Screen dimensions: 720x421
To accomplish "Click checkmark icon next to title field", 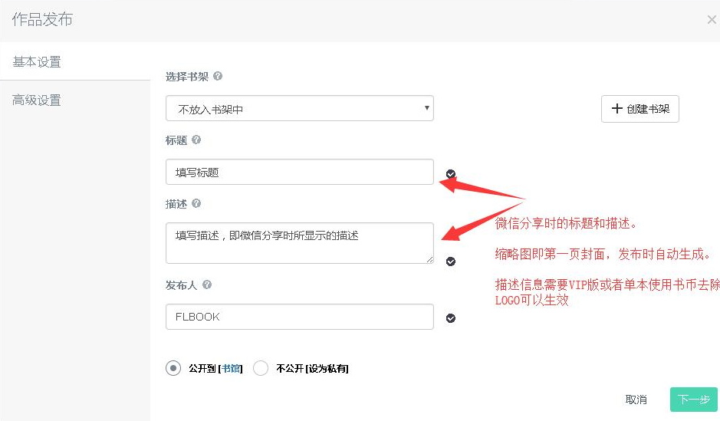I will coord(451,173).
